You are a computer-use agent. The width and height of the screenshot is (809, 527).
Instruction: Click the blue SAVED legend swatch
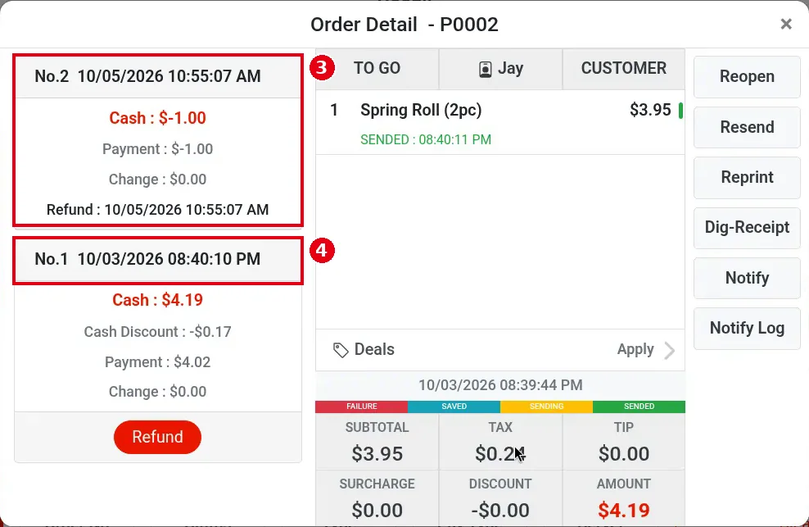click(x=454, y=407)
